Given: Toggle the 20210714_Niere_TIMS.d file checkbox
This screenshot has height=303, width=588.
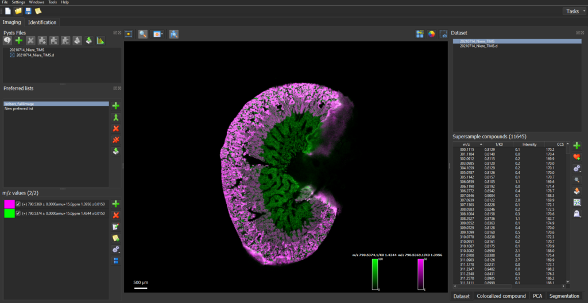Looking at the screenshot, I should [x=13, y=56].
